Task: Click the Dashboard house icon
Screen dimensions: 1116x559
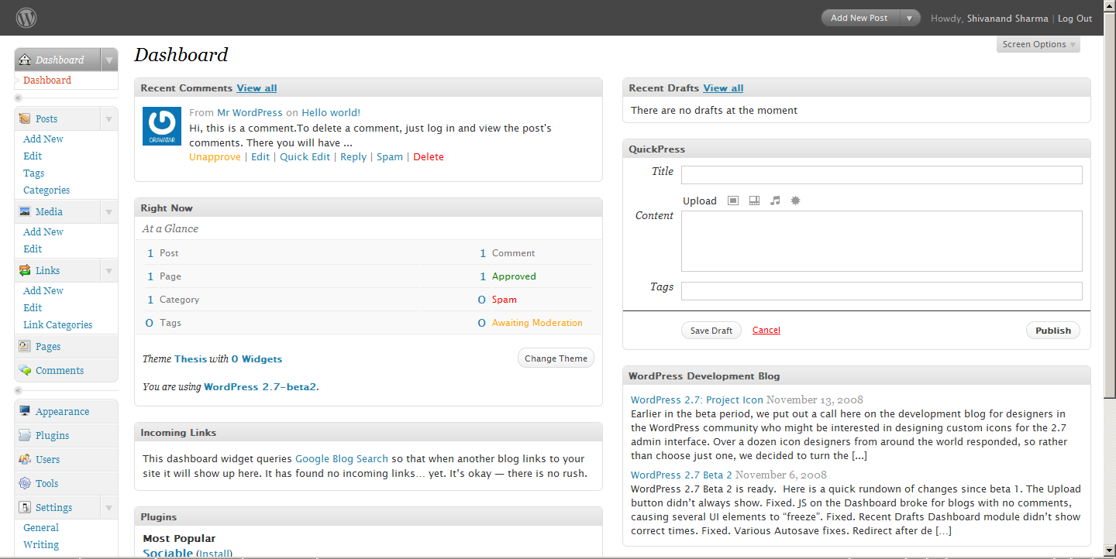Action: [25, 60]
